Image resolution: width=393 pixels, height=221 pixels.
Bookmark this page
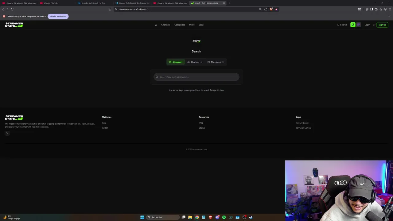pos(110,9)
